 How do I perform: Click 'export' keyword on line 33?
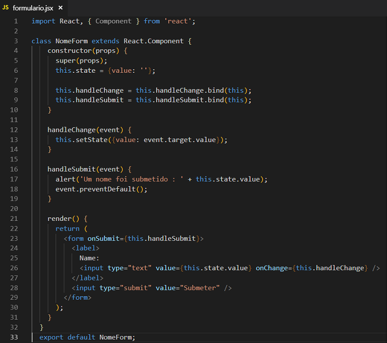pos(51,337)
